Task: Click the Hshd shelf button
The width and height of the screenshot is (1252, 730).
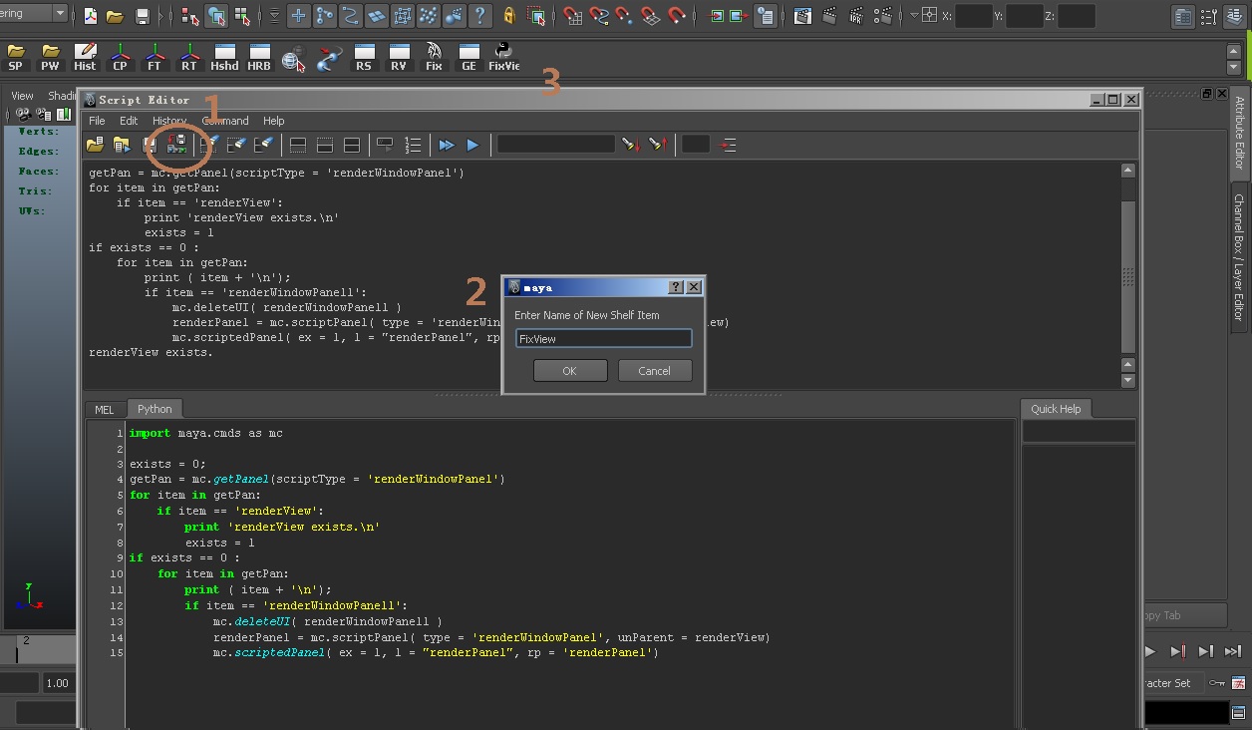Action: click(224, 57)
